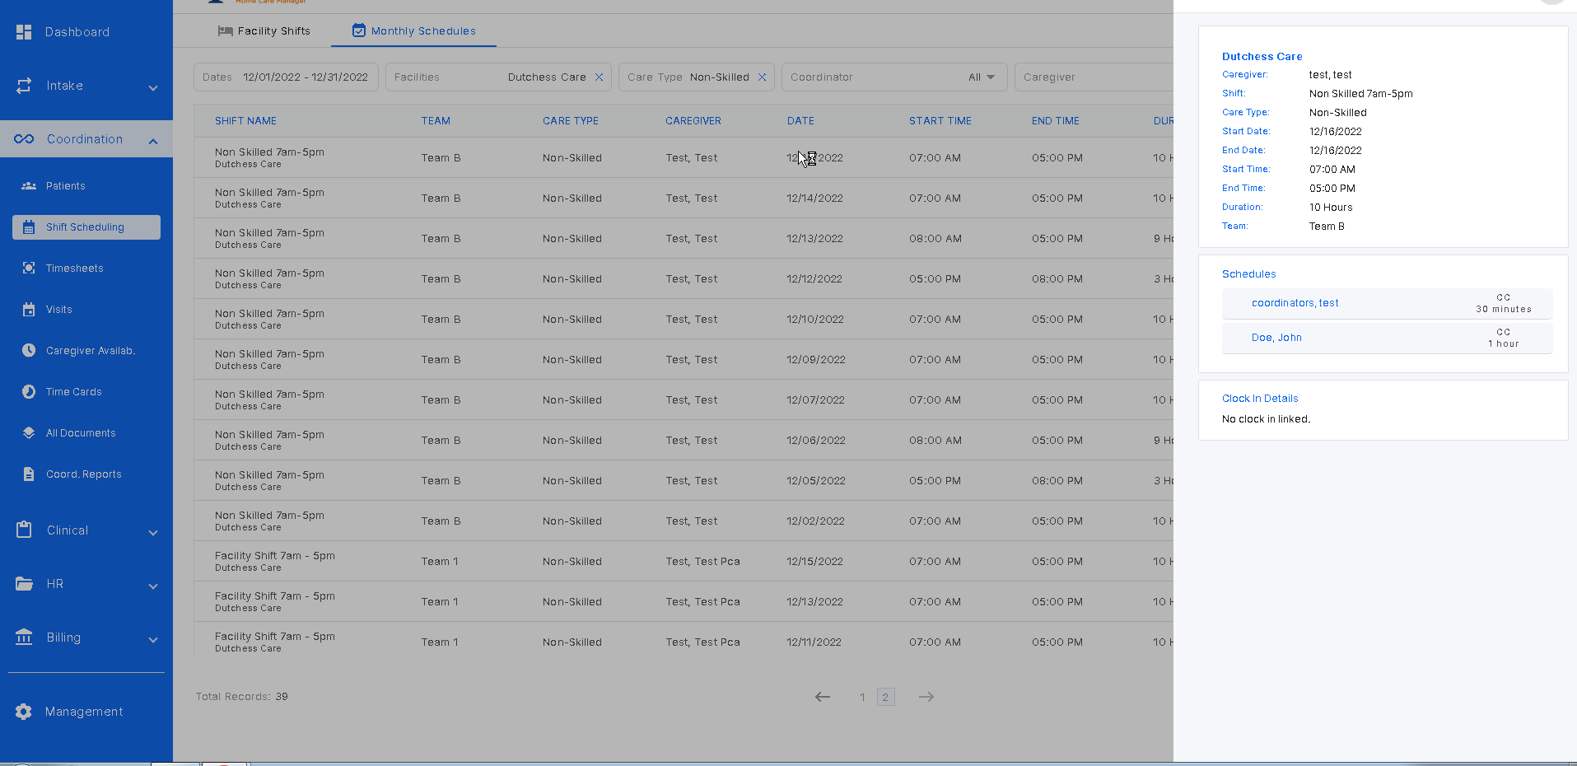Select page 2 button
This screenshot has height=766, width=1577.
885,698
